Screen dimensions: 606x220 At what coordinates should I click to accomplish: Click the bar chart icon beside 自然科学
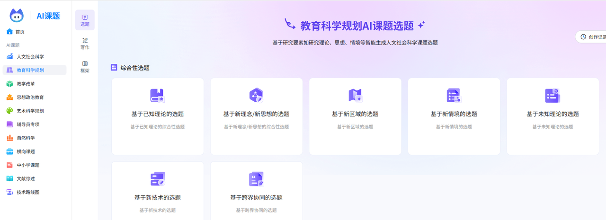tap(9, 138)
